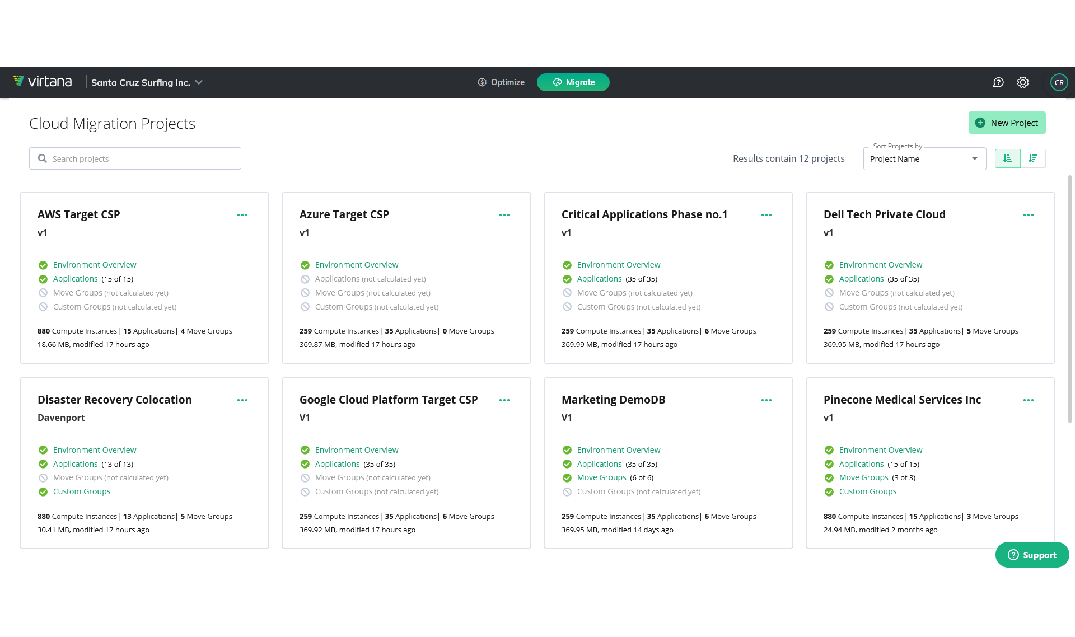Open the Marketing DemoDB project title

point(614,400)
